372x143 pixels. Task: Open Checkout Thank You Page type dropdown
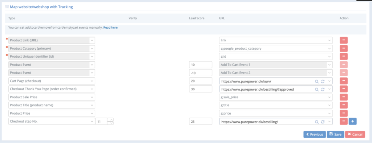(x=52, y=89)
